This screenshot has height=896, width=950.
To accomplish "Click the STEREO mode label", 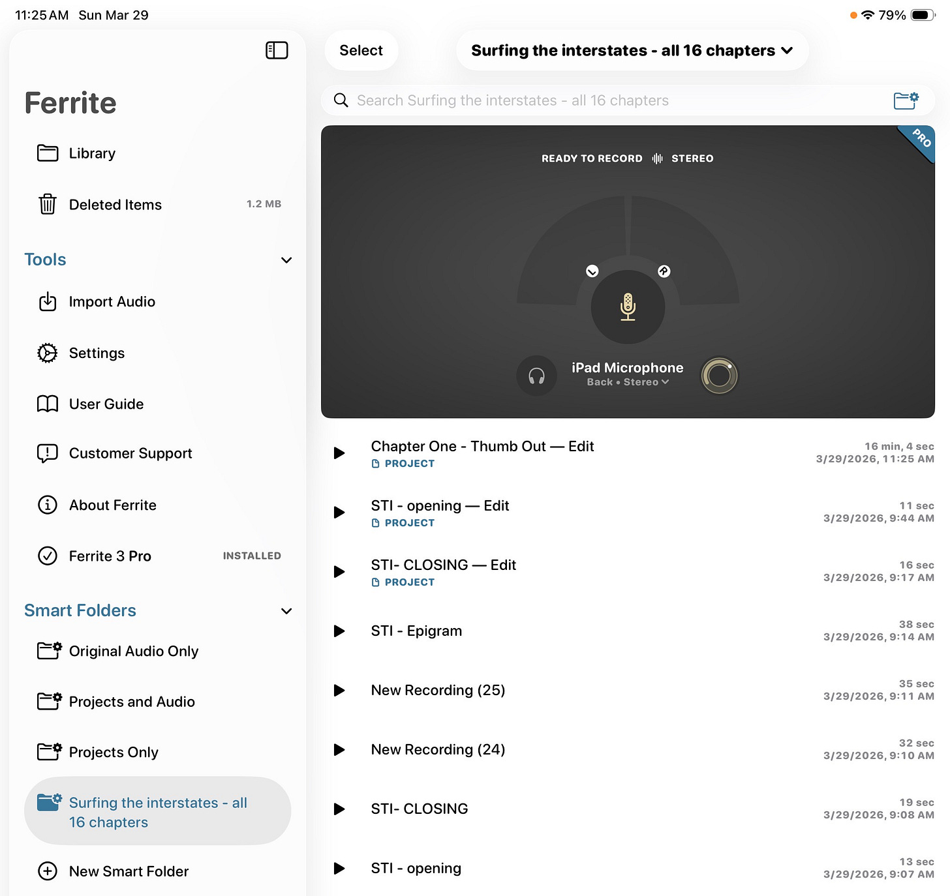I will click(692, 158).
